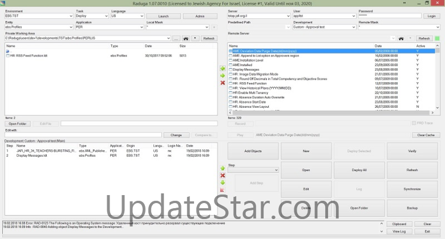The width and height of the screenshot is (445, 239).
Task: Click the Open Folder button under local list
Action: (x=18, y=124)
